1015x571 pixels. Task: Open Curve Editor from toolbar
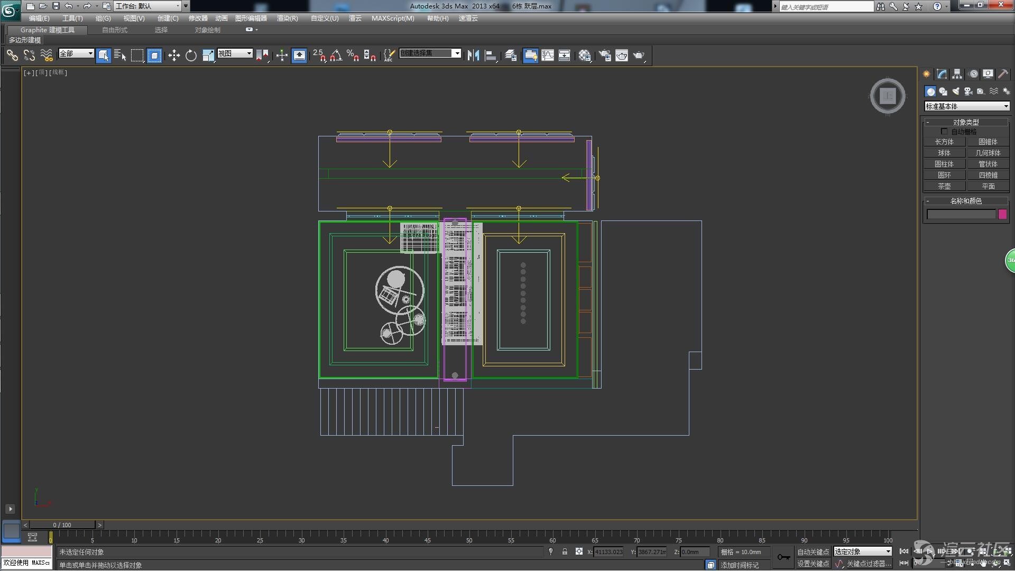tap(548, 56)
